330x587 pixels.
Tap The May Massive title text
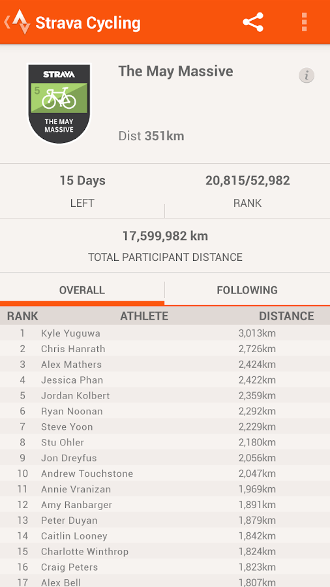[x=176, y=71]
